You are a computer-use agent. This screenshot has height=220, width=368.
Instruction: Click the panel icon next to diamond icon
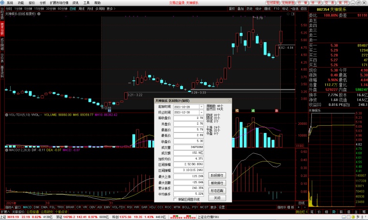[292, 14]
